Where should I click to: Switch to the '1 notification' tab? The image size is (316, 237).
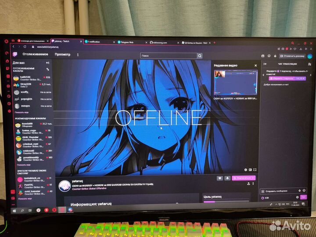pos(100,42)
